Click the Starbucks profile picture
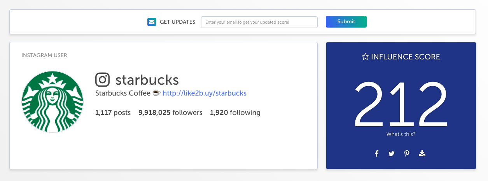The width and height of the screenshot is (488, 181). click(x=52, y=102)
